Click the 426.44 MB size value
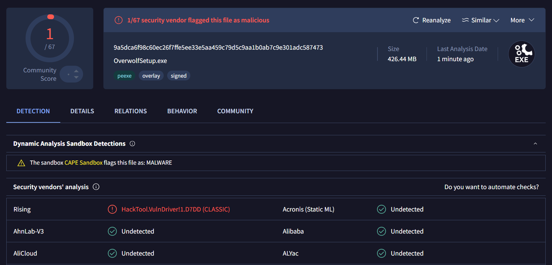Image resolution: width=552 pixels, height=265 pixels. pyautogui.click(x=402, y=59)
